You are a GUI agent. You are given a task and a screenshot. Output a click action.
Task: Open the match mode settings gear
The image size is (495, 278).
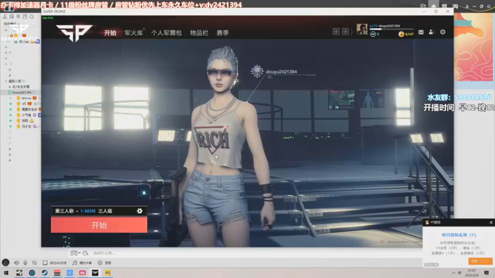tap(140, 211)
